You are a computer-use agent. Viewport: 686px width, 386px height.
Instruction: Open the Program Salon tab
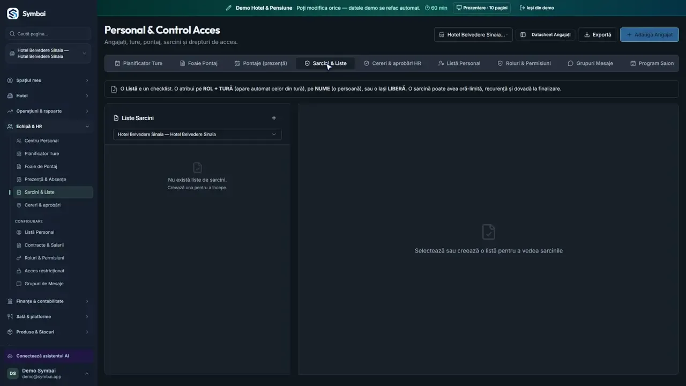tap(652, 63)
